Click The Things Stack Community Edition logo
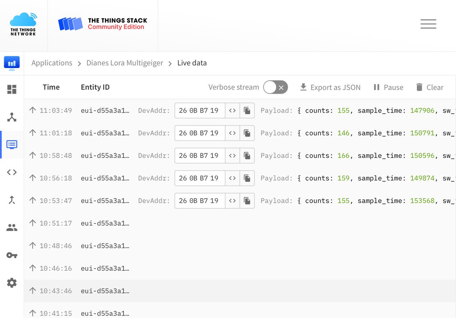 coord(103,24)
